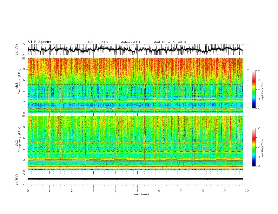Click the lower PSD color scale bar
This screenshot has width=278, height=214.
coord(254,147)
